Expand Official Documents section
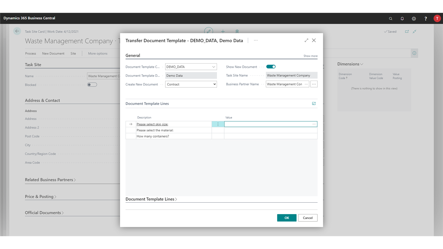The image size is (443, 249). [44, 213]
